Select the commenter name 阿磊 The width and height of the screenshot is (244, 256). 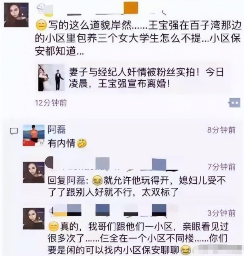[57, 129]
